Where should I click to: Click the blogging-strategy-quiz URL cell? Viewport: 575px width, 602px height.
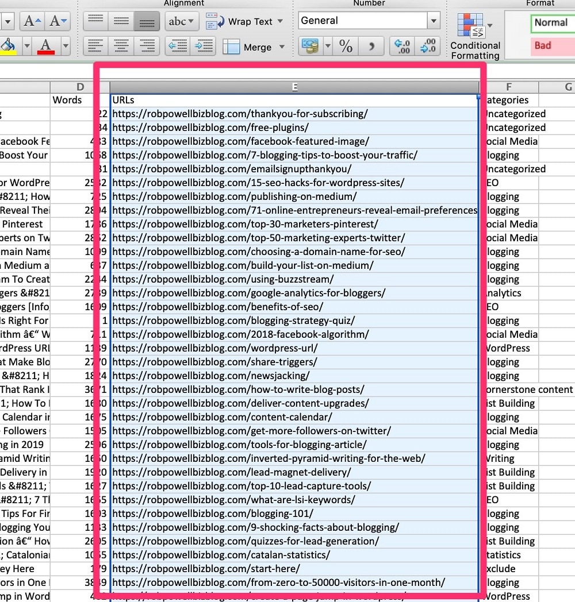point(294,321)
